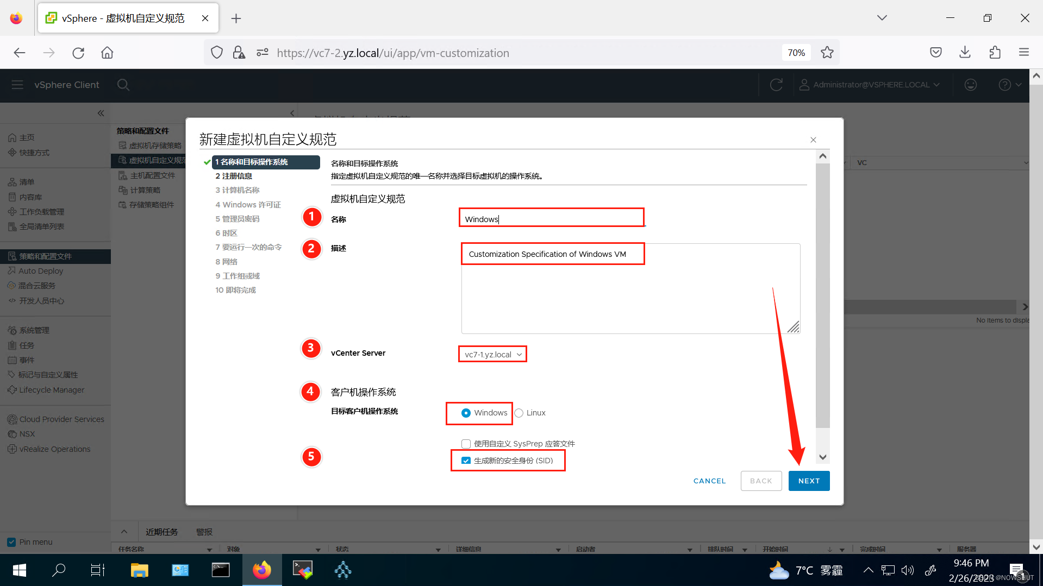The width and height of the screenshot is (1043, 586).
Task: Click the CANCEL button
Action: (709, 481)
